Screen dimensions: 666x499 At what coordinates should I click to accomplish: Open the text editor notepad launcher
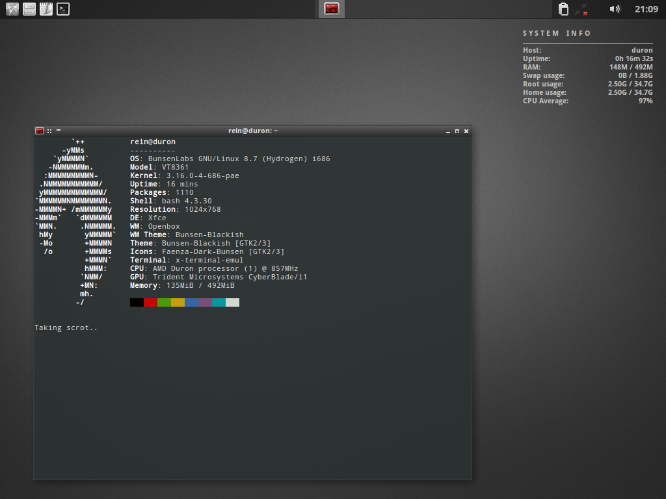coord(46,9)
